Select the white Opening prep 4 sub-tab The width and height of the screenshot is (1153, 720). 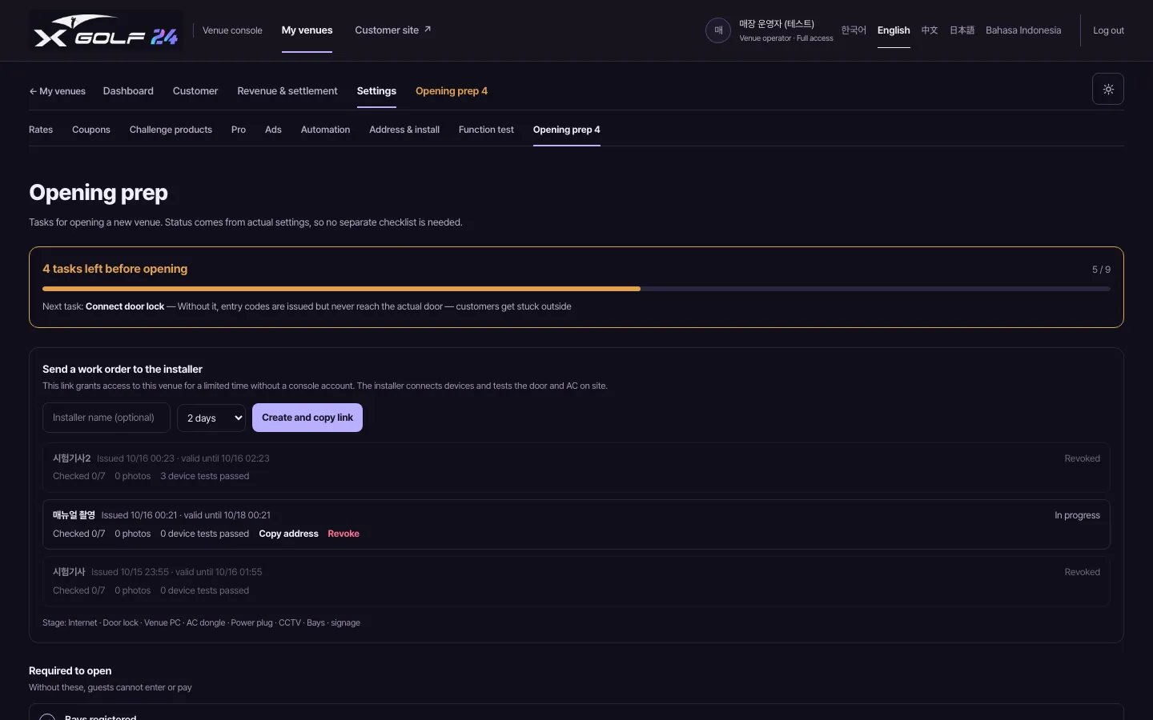[x=567, y=130]
